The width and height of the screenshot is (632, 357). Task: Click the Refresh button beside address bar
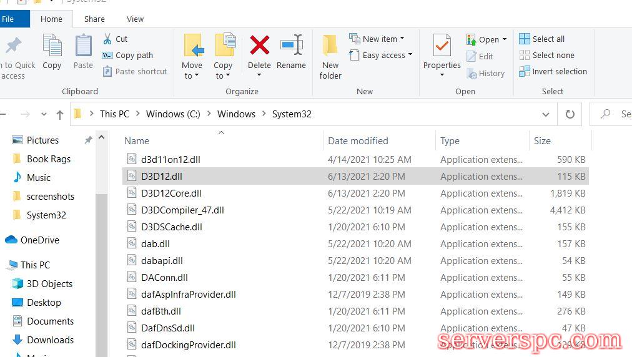570,114
